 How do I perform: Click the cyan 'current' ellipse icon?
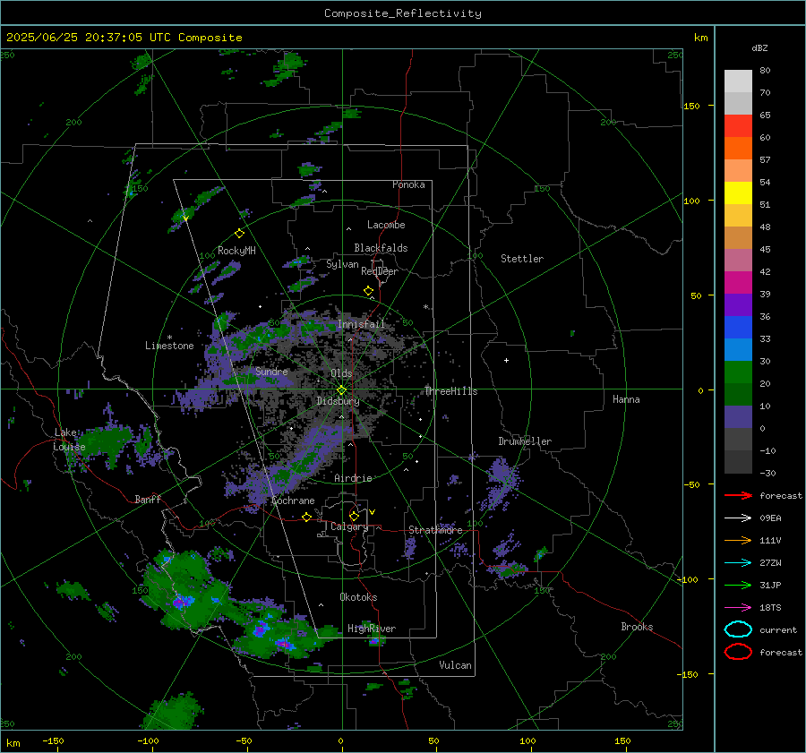(738, 629)
